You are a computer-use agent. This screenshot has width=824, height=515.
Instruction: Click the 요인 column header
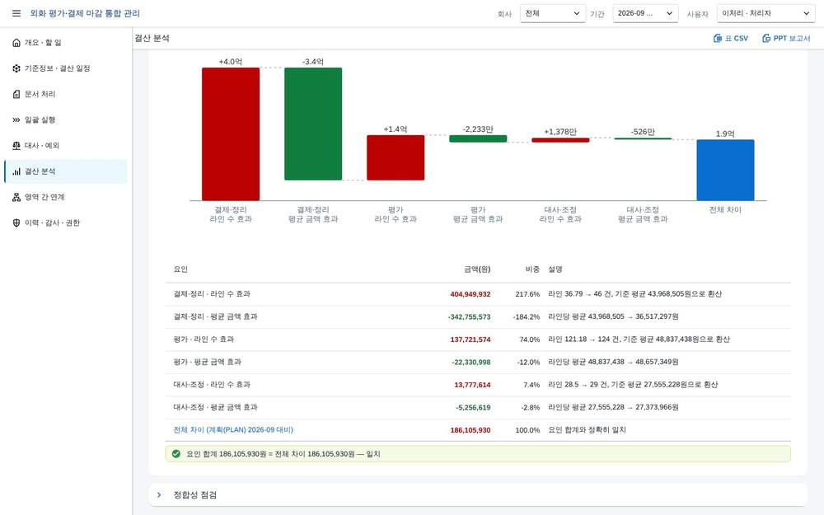click(x=180, y=269)
